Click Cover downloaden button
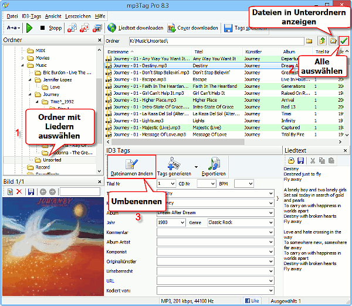The width and height of the screenshot is (352, 306). coord(192,28)
